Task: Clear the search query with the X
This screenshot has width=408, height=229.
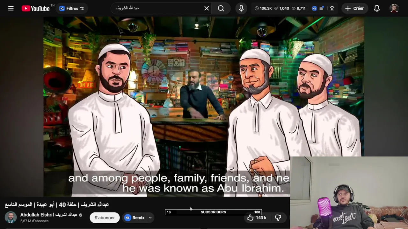Action: pyautogui.click(x=207, y=8)
